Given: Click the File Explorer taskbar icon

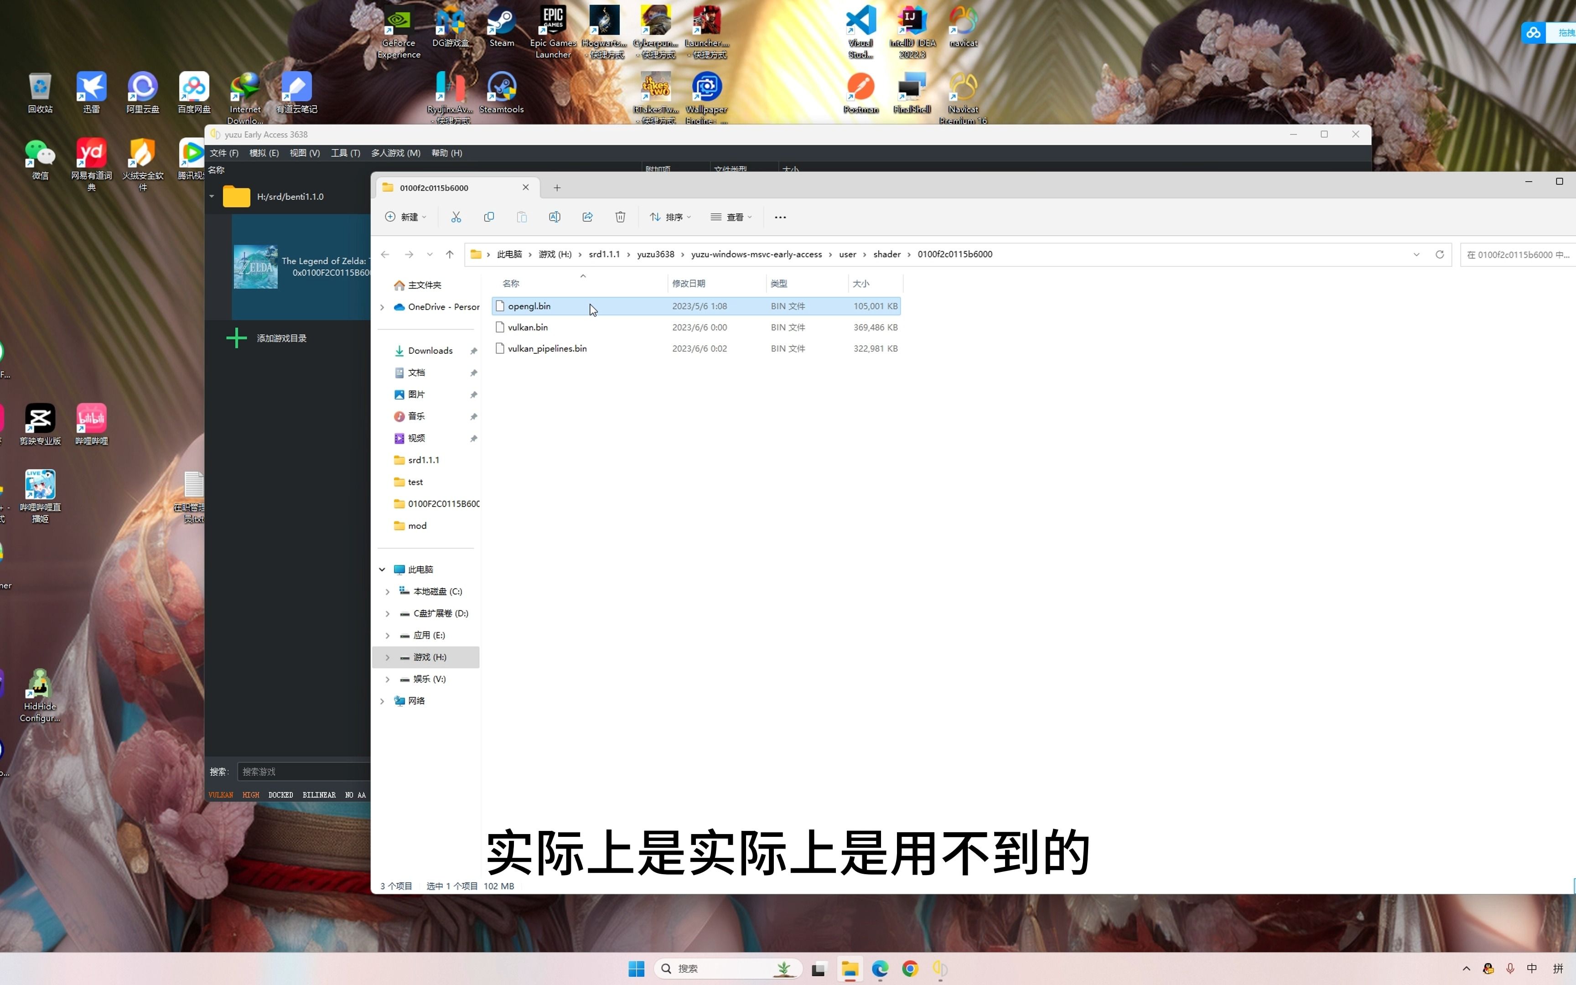Looking at the screenshot, I should pos(849,969).
